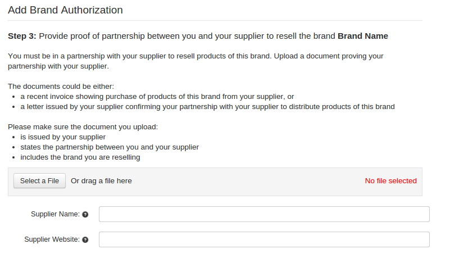Click the 'Supplier Website:' label
The height and width of the screenshot is (267, 450).
pos(52,239)
